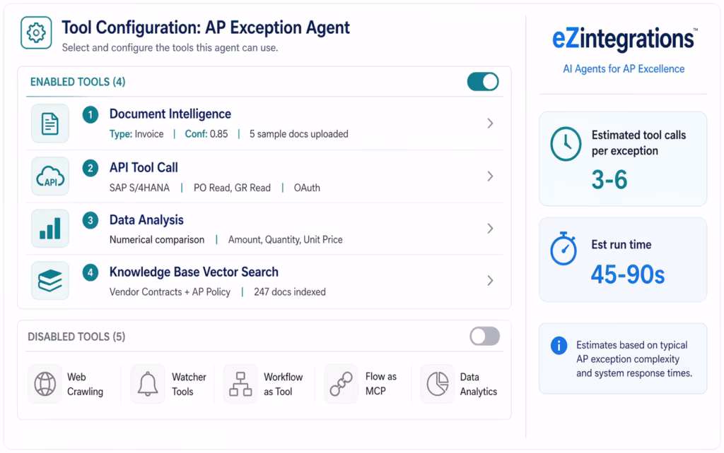Click the Flow as MCP label
The image size is (724, 453).
tap(381, 384)
